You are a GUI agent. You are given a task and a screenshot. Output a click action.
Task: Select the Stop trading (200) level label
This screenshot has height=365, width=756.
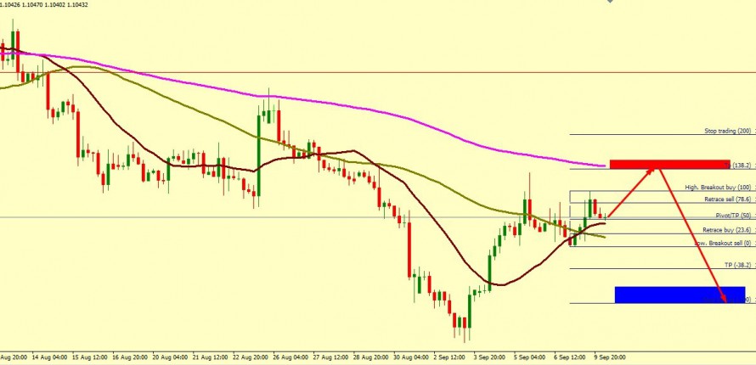click(728, 132)
